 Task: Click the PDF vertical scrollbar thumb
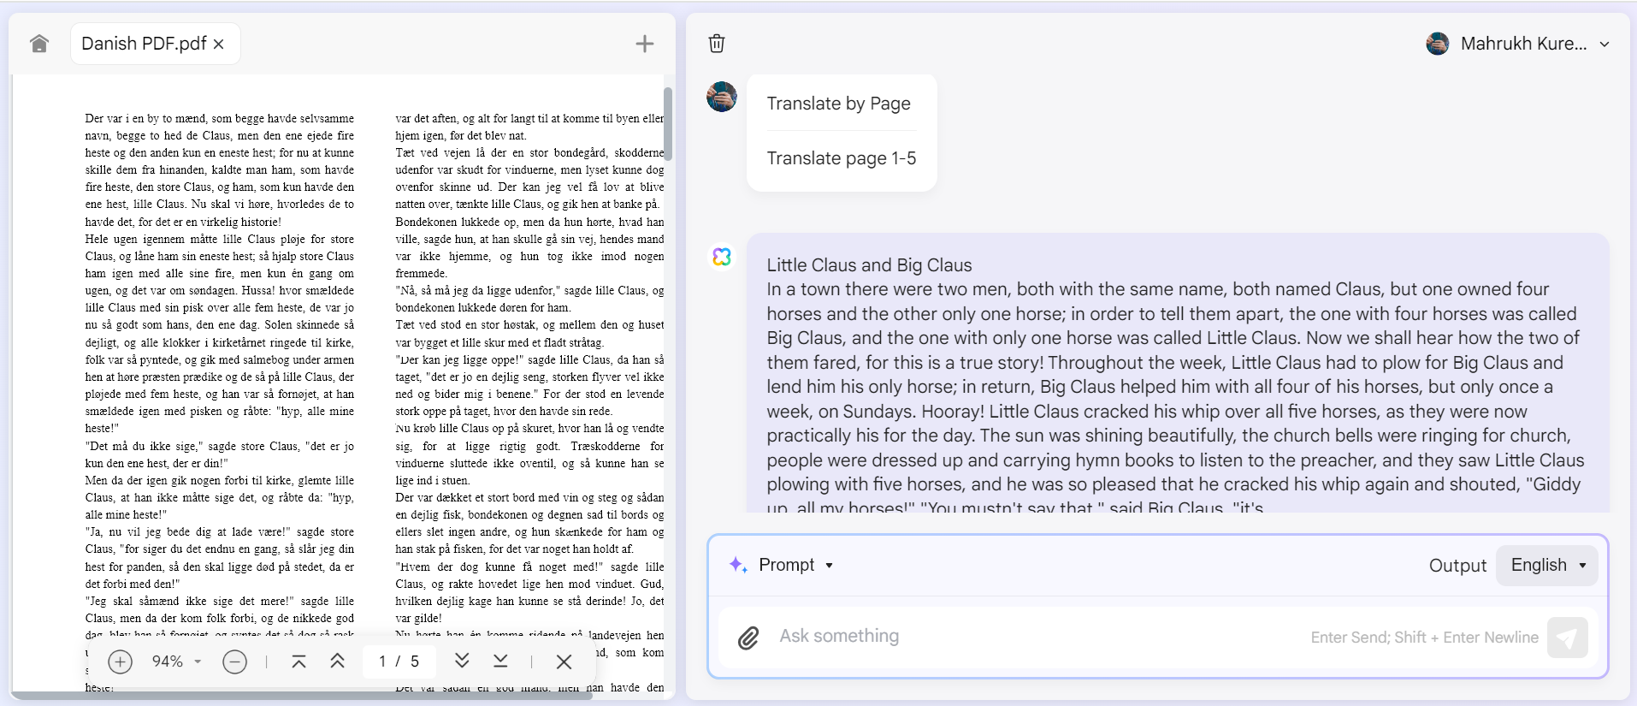pos(668,124)
